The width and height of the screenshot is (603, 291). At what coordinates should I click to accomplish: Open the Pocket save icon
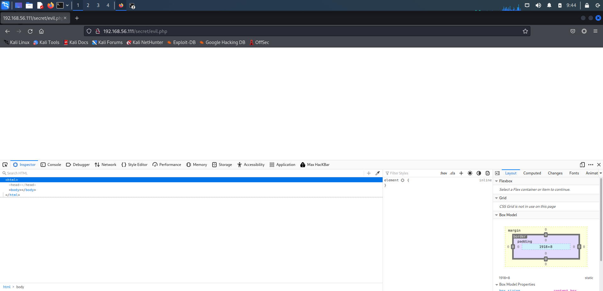573,31
